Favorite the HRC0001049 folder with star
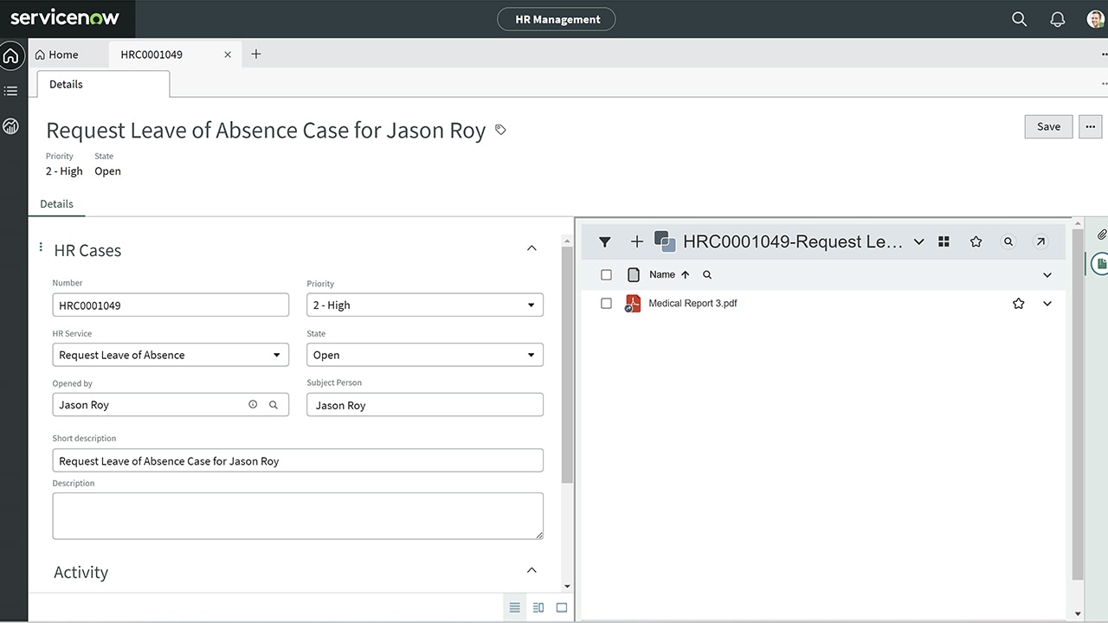Viewport: 1108px width, 623px height. click(x=976, y=241)
